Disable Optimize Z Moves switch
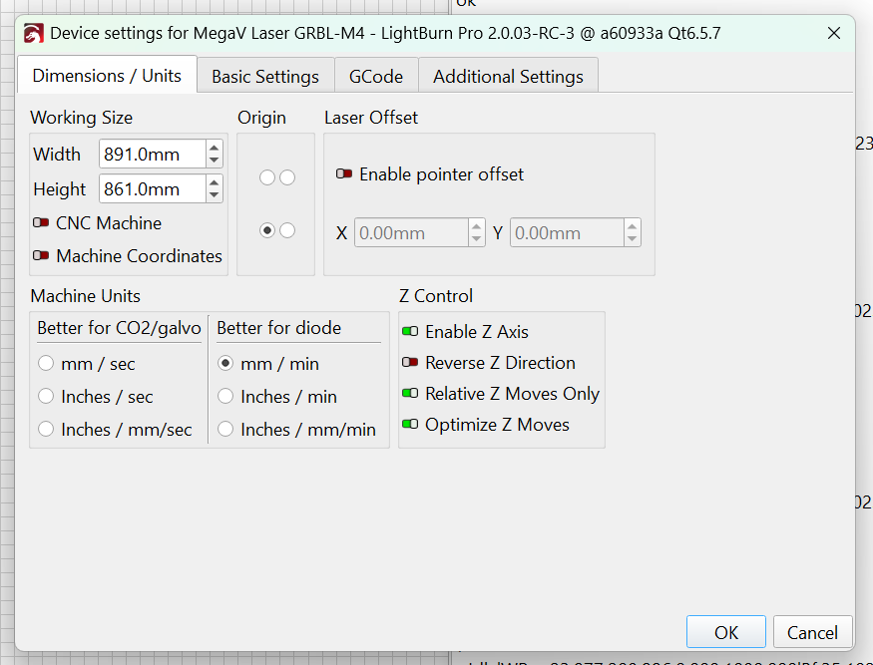This screenshot has height=665, width=873. click(x=410, y=425)
